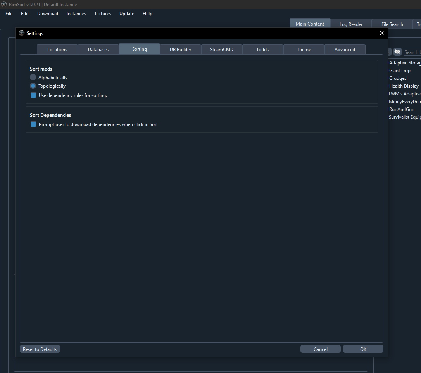Select Survivalist Equip mod in list
This screenshot has height=373, width=421.
point(405,117)
